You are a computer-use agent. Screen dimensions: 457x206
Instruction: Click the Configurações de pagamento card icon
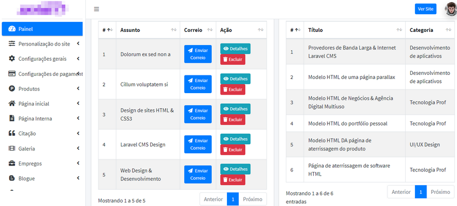coord(12,73)
